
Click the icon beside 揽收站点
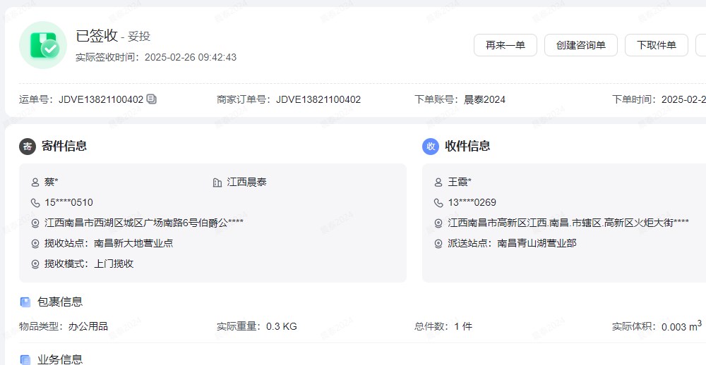[35, 244]
